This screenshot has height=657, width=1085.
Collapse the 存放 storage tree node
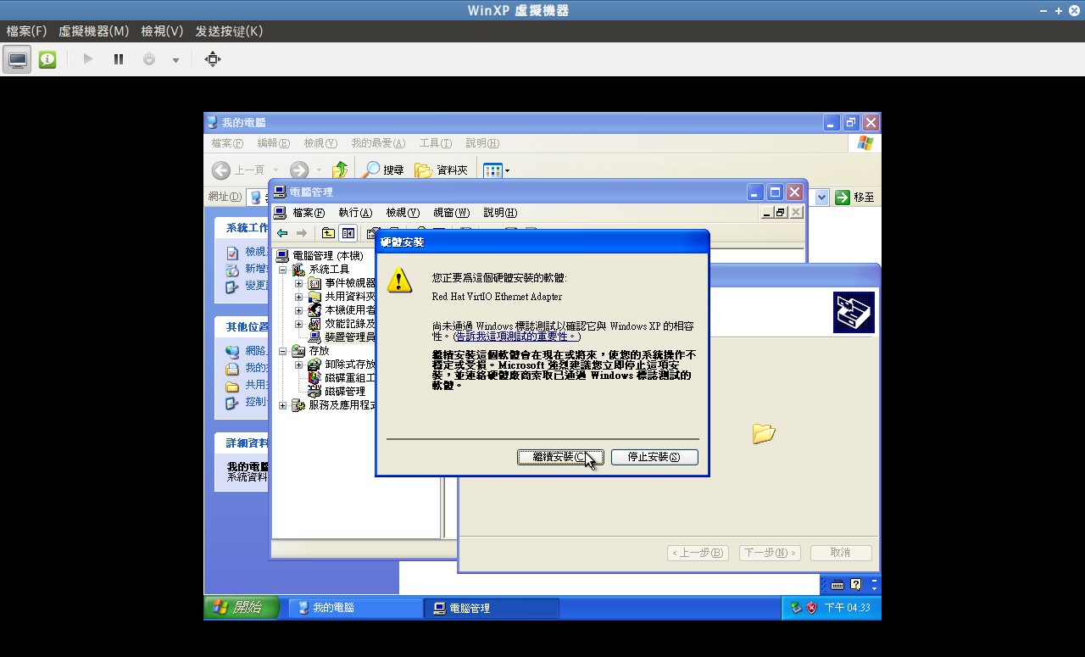click(x=283, y=351)
